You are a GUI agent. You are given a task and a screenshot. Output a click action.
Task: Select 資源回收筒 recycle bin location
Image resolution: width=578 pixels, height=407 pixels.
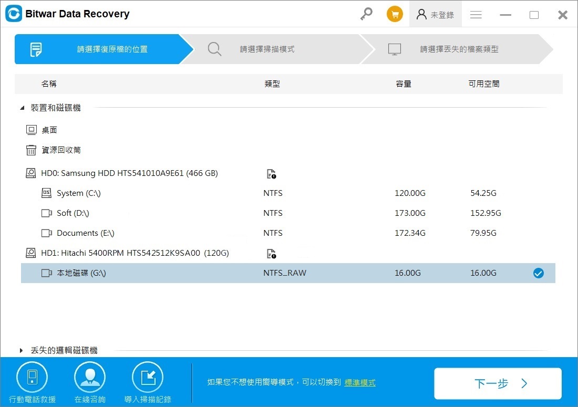point(61,150)
